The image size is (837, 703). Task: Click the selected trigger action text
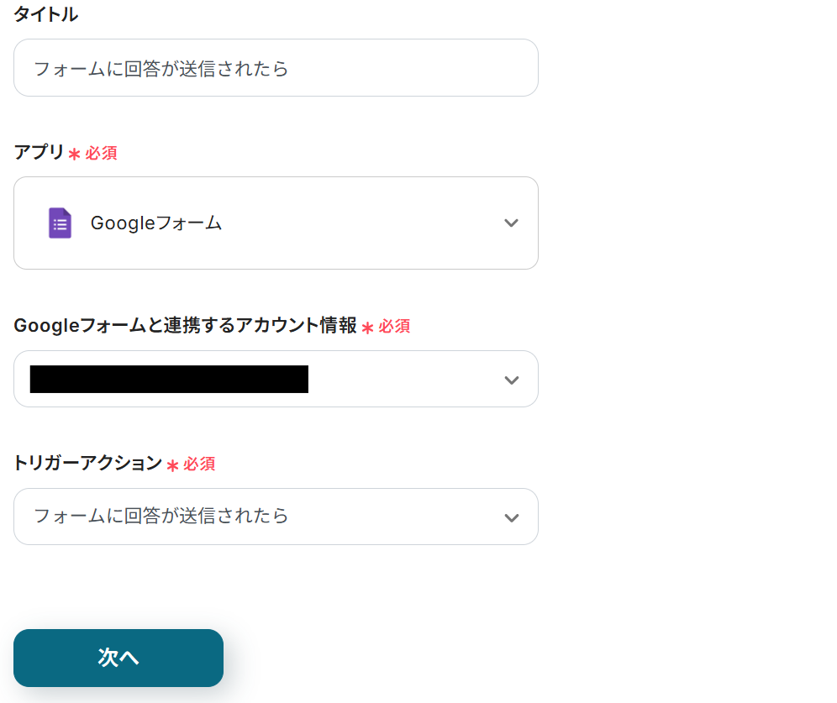pyautogui.click(x=161, y=516)
